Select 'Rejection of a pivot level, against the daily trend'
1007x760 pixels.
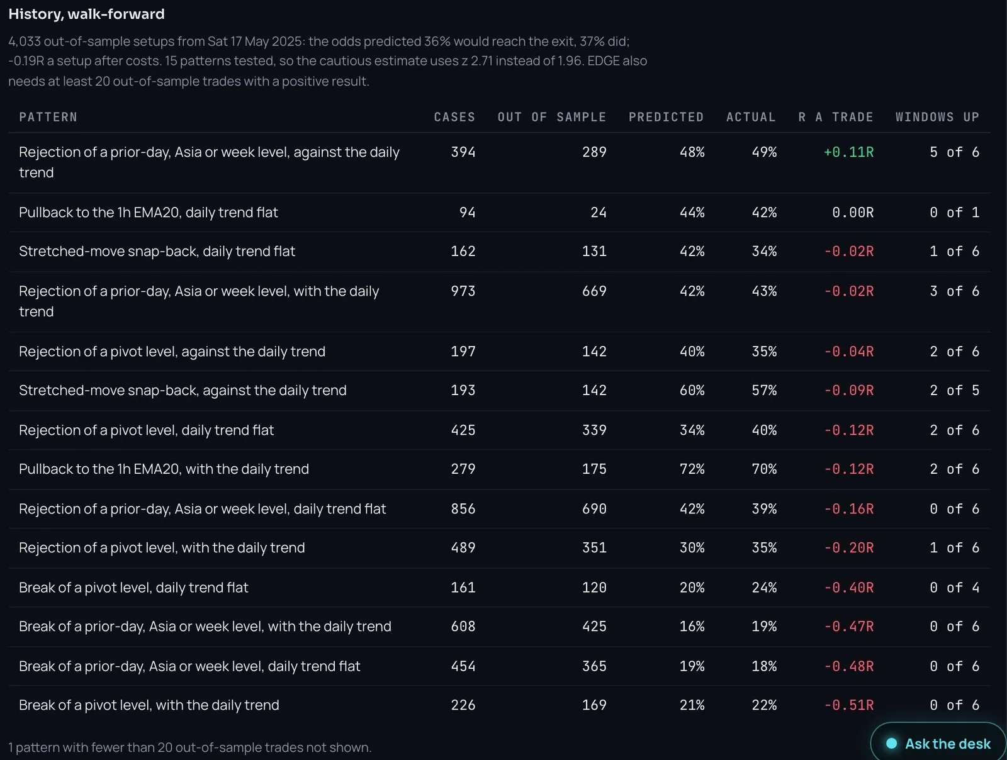[x=172, y=352]
